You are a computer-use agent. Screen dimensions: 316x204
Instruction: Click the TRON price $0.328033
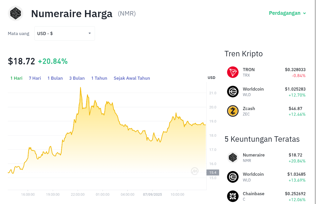pos(295,70)
